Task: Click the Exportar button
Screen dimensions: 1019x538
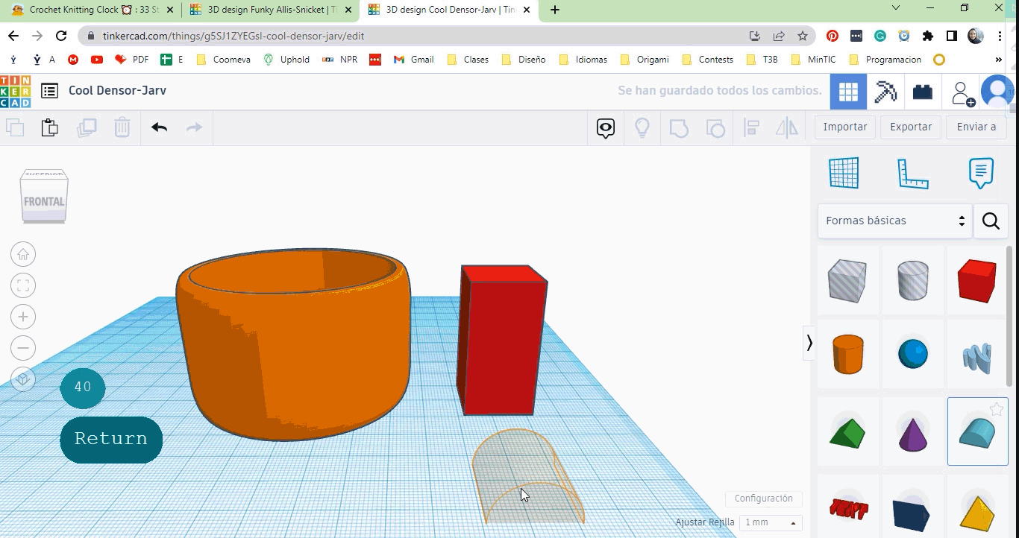Action: (x=910, y=127)
